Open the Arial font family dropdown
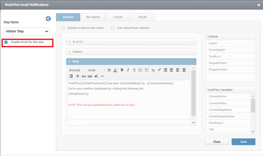This screenshot has width=263, height=156. [97, 70]
